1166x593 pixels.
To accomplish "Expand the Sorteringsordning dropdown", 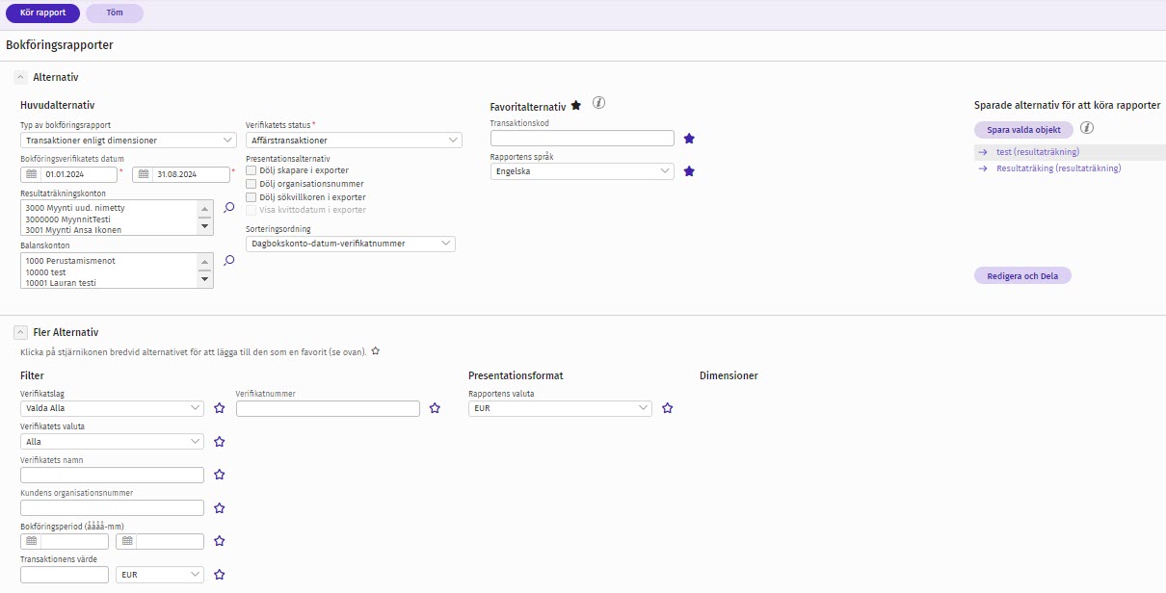I will (350, 244).
